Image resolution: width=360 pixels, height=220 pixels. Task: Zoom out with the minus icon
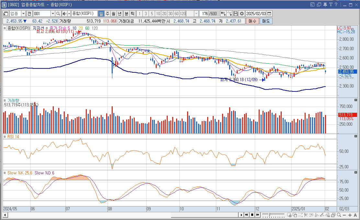click(344, 215)
